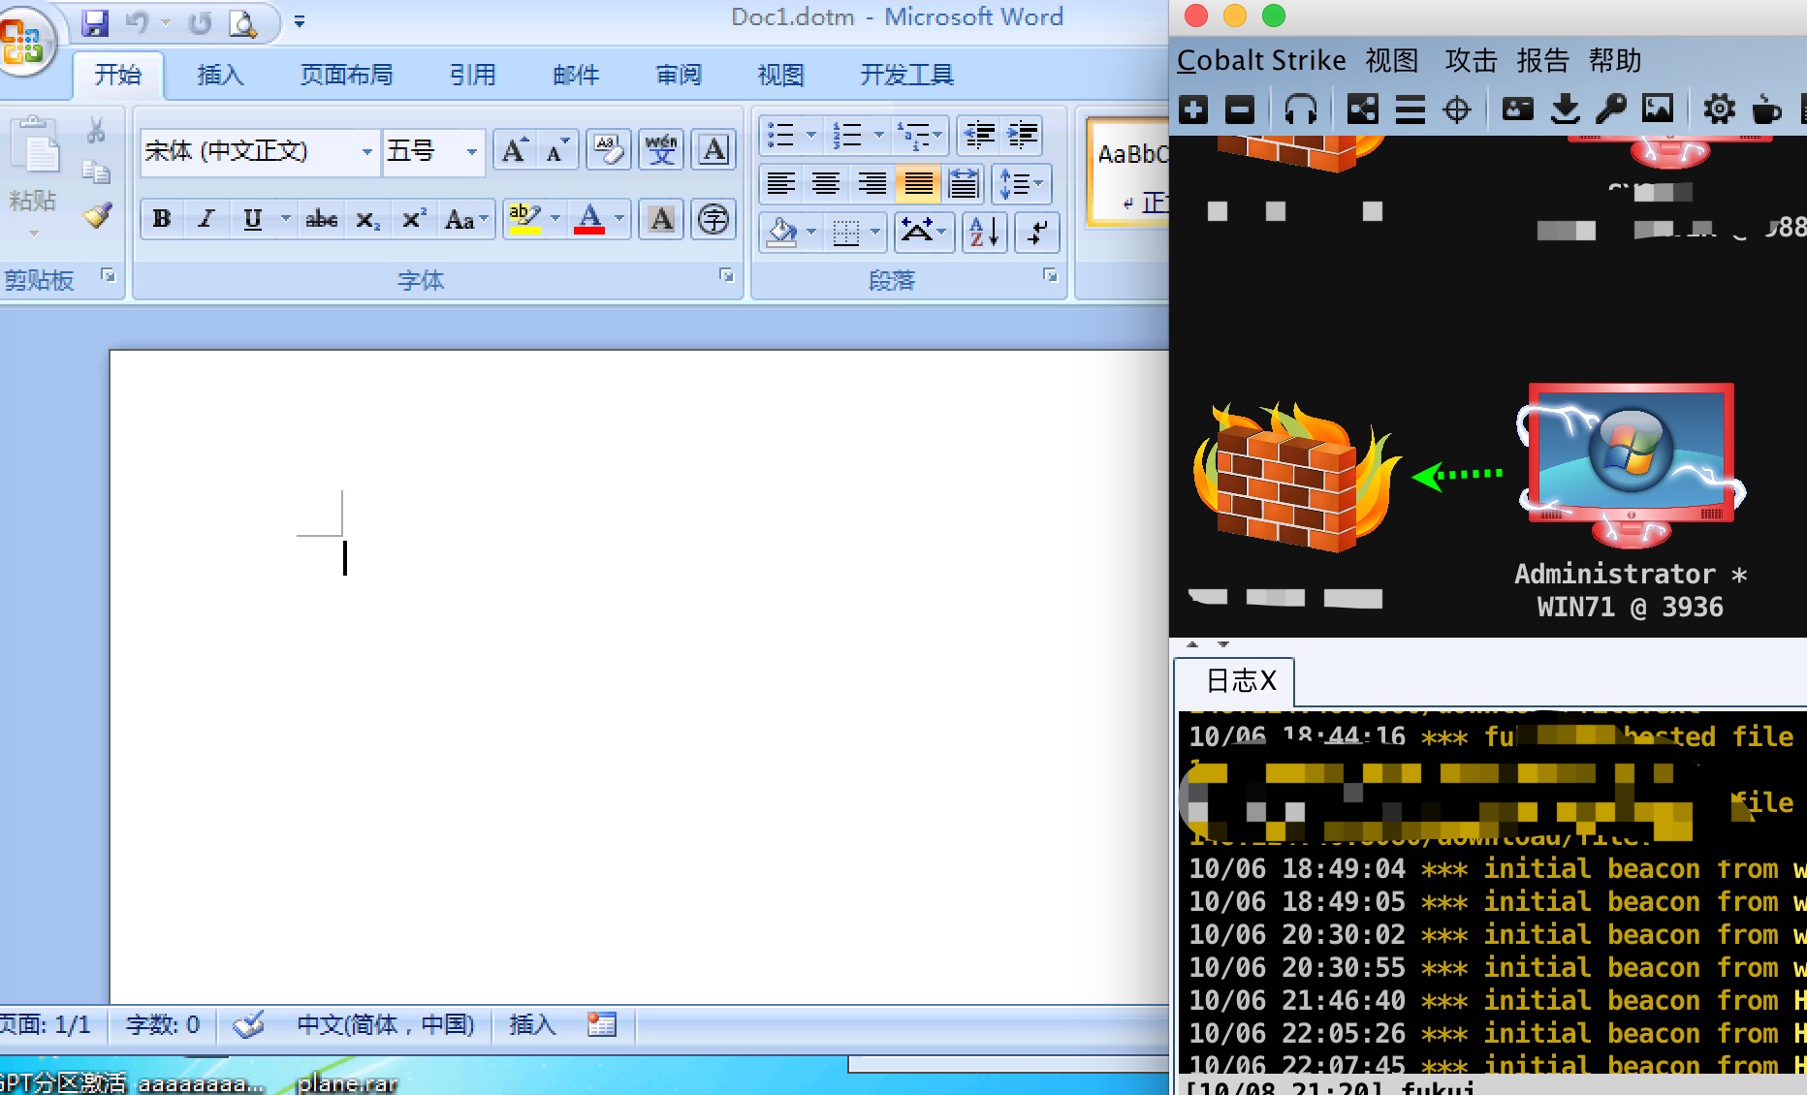1807x1095 pixels.
Task: Set paragraph to justified alignment
Action: 917,183
